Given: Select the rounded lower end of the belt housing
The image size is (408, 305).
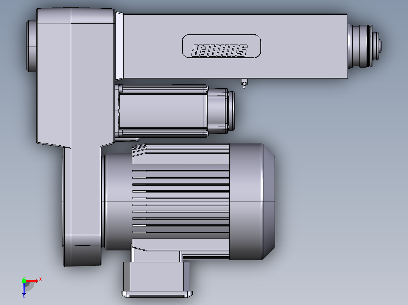Looking at the screenshot, I should coord(82,251).
